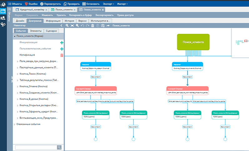Close the green-icon Поиск_клиента tab

point(74,10)
